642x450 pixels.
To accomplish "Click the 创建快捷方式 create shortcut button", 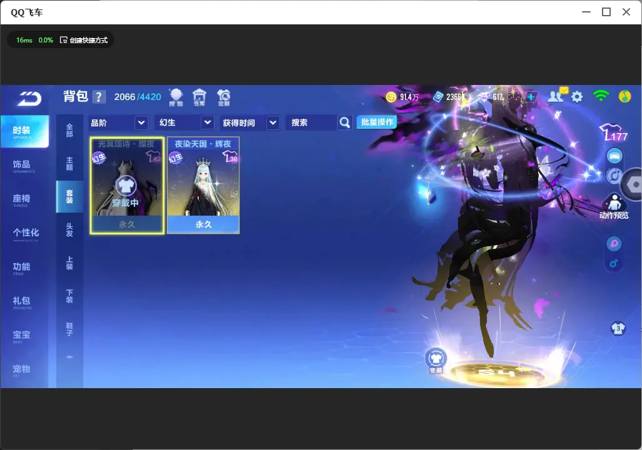I will click(84, 40).
